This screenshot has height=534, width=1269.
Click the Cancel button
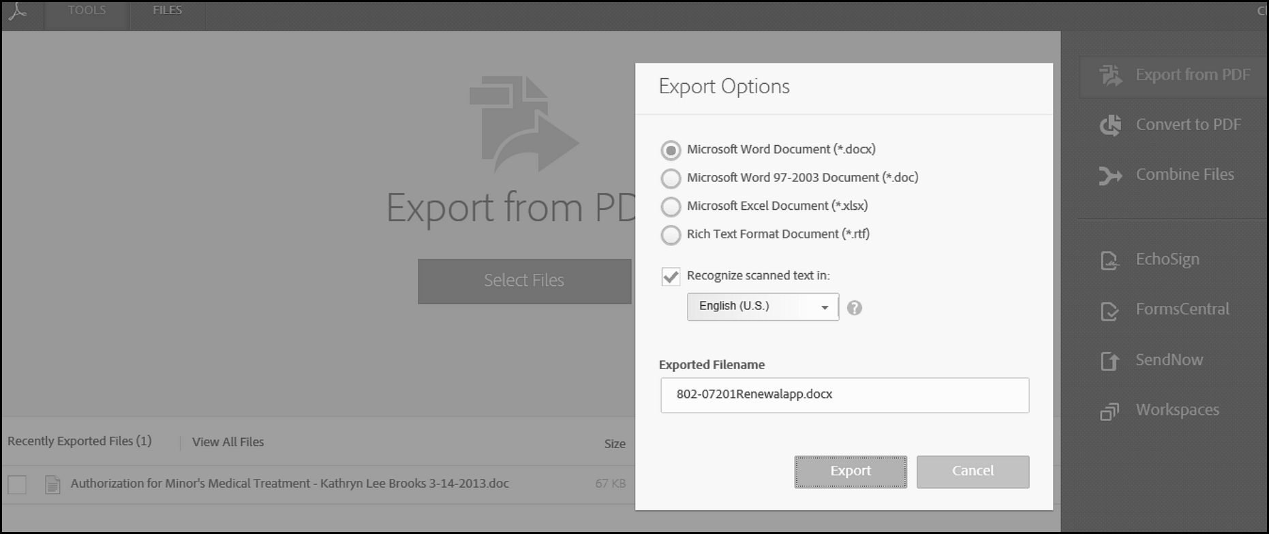click(x=973, y=471)
